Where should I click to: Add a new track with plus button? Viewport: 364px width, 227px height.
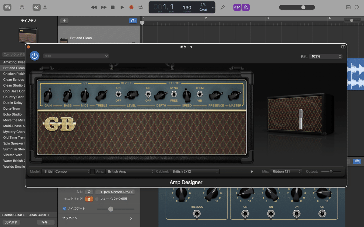click(64, 21)
